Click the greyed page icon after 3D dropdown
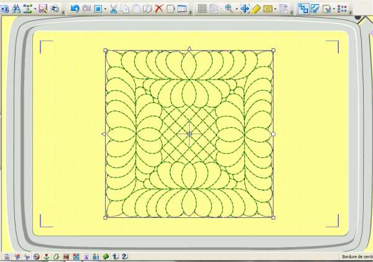The image size is (373, 262). coord(284,9)
